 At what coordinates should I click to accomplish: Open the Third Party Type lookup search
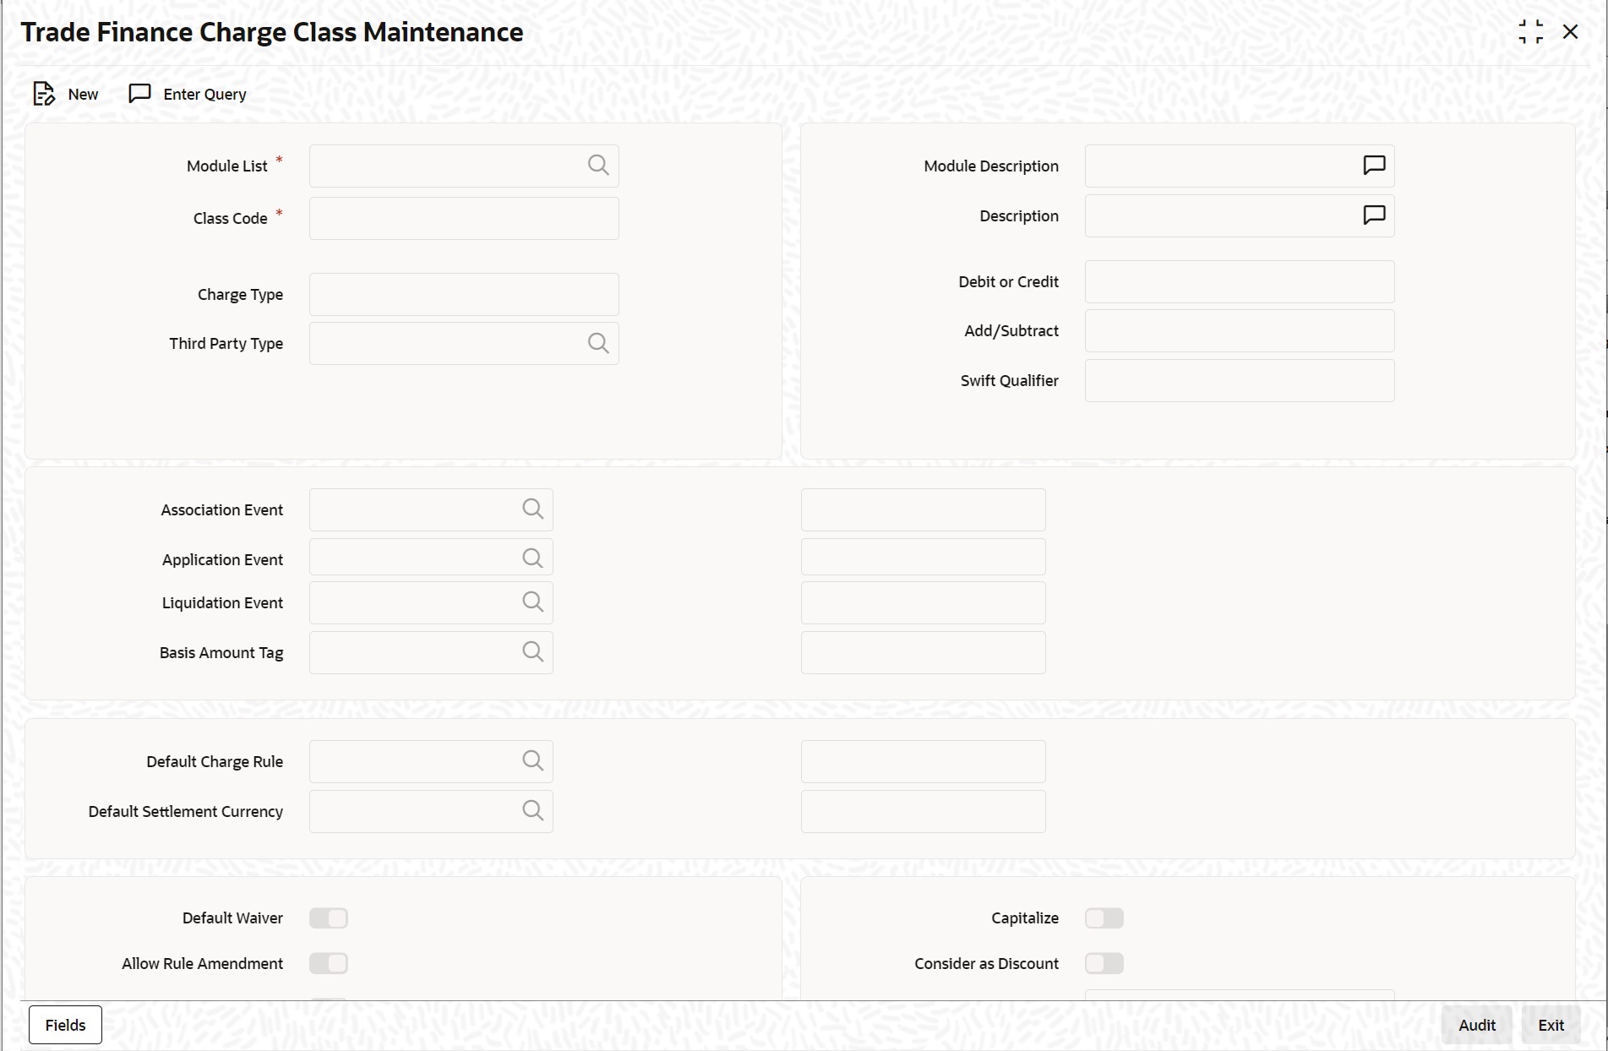click(598, 343)
